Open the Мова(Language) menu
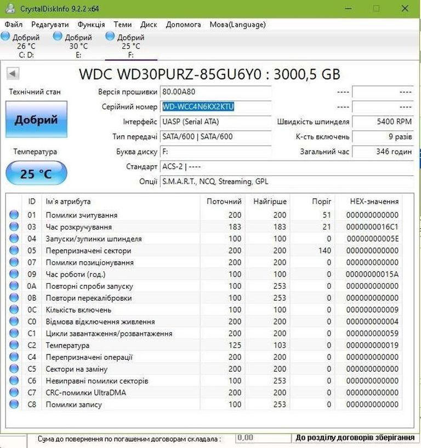This screenshot has height=448, width=421. click(x=237, y=25)
